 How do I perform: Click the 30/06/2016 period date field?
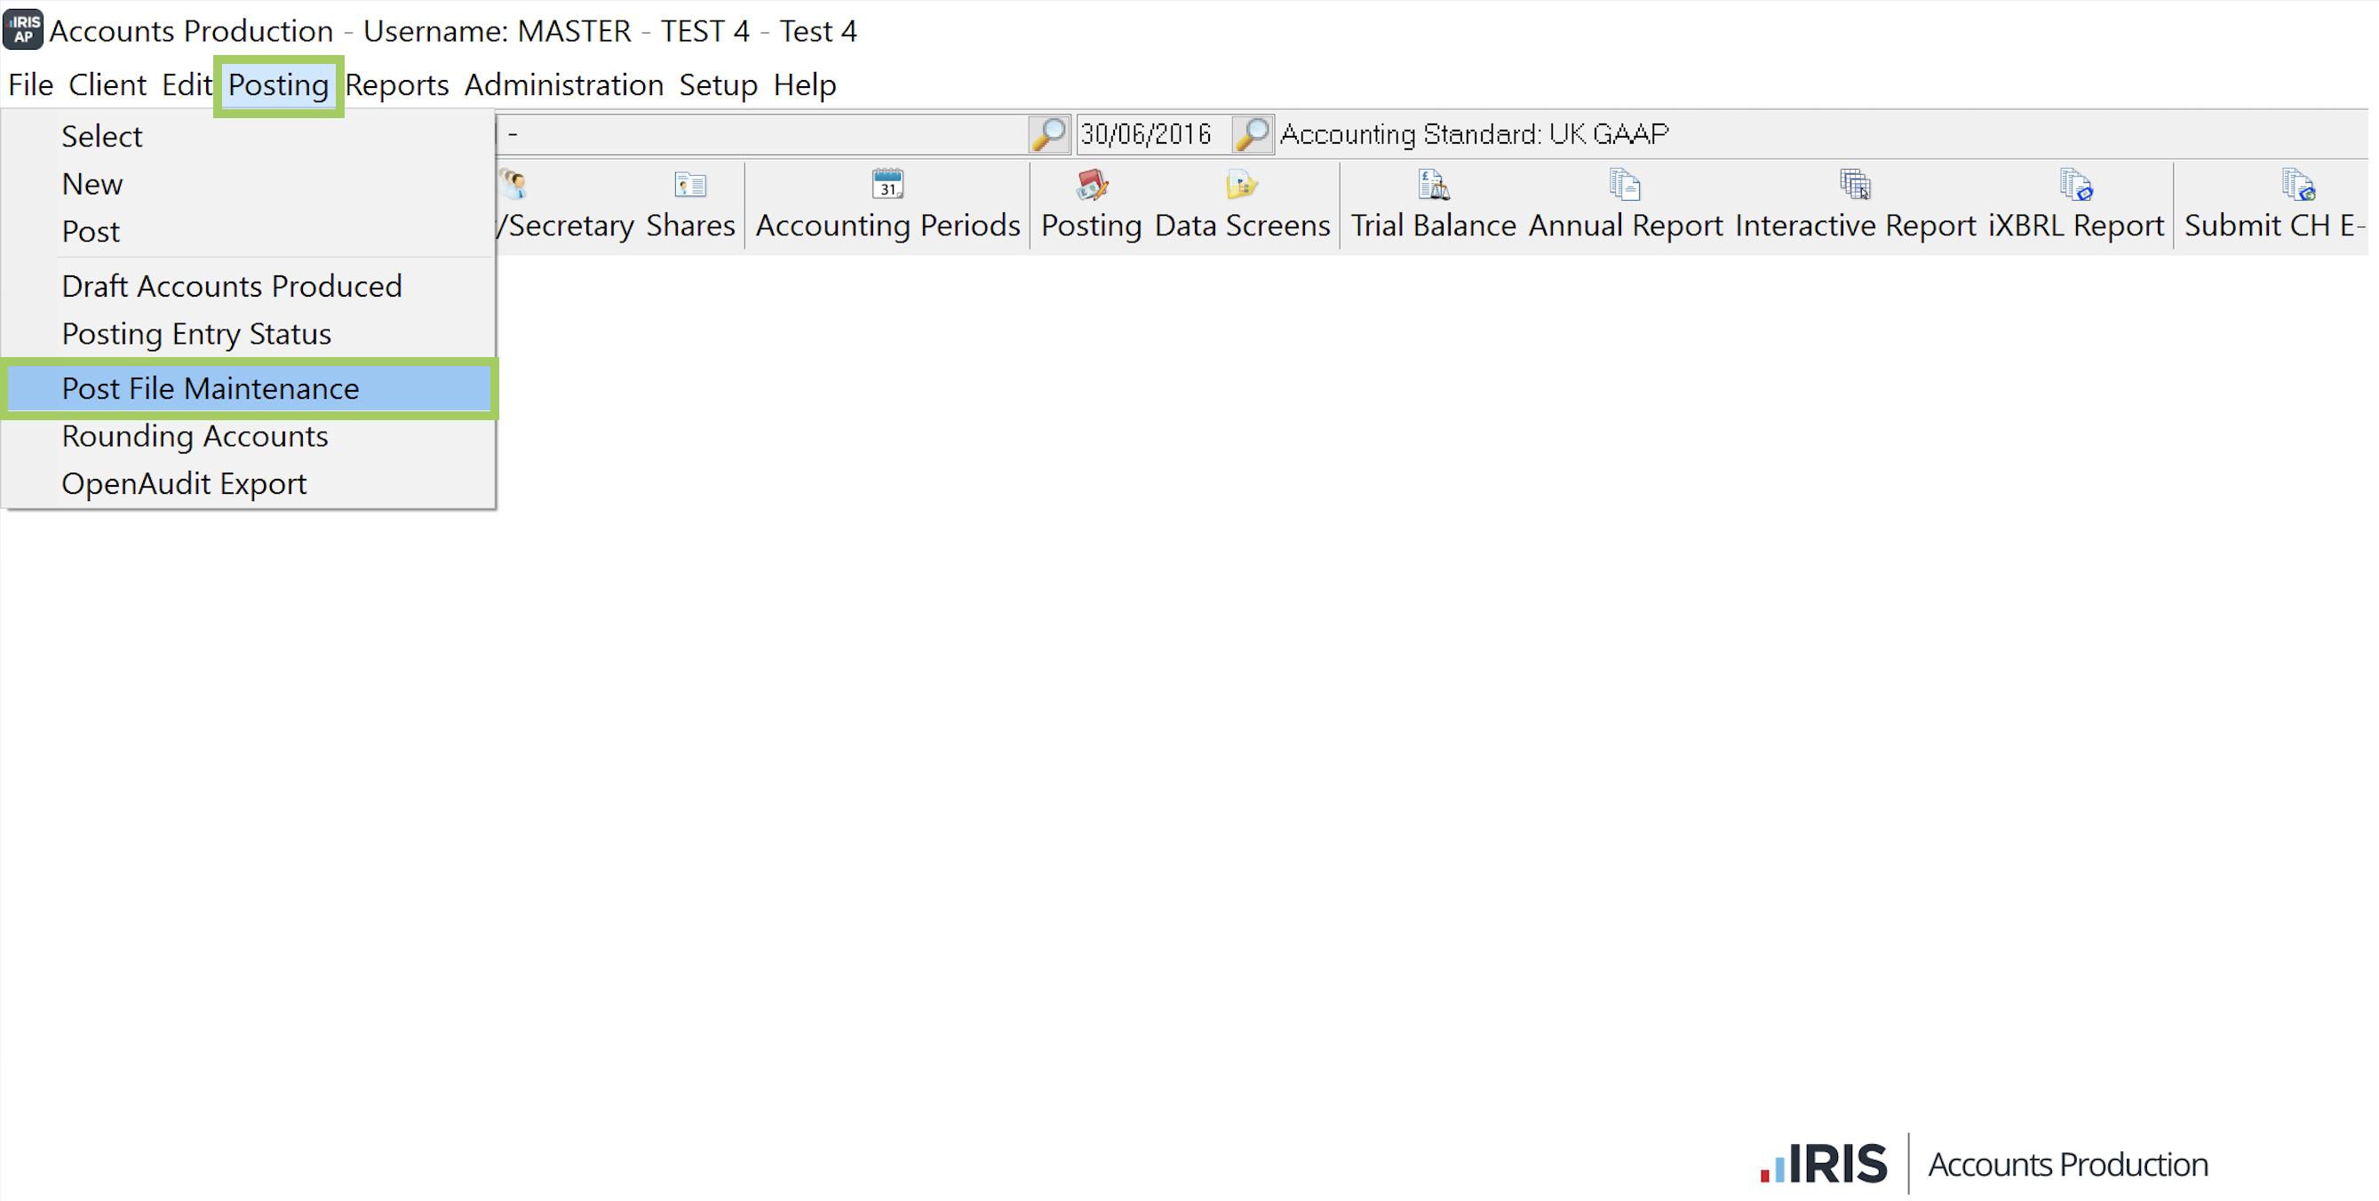point(1154,135)
